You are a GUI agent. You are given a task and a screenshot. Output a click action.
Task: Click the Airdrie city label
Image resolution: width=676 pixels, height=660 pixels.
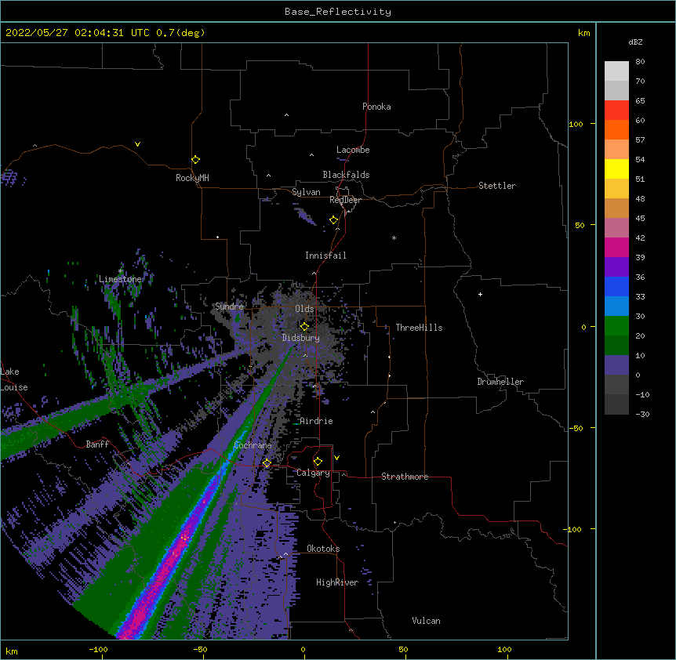pyautogui.click(x=317, y=421)
